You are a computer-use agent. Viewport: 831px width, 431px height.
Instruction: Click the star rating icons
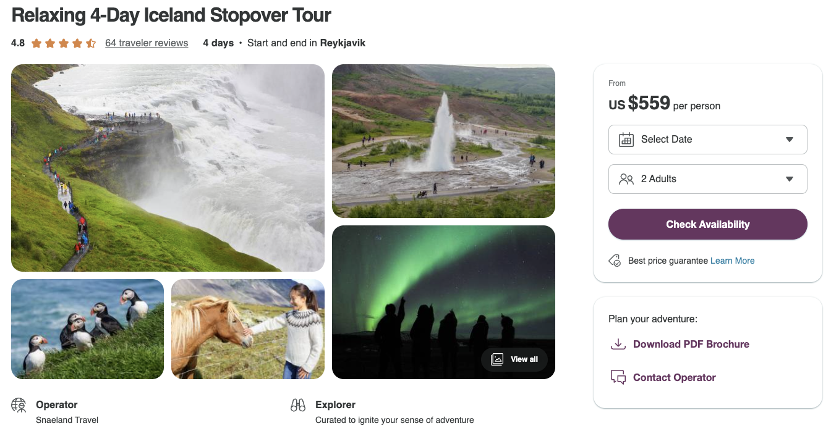tap(64, 43)
